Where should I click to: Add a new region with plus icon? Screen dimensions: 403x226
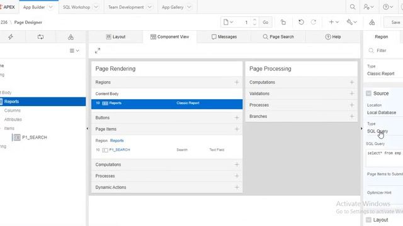237,82
